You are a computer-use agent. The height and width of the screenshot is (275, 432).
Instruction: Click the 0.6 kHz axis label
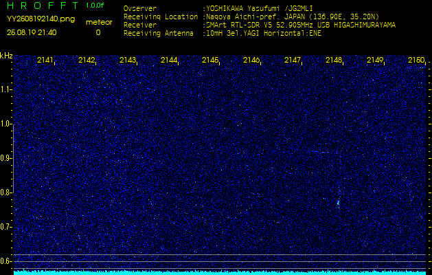[6, 261]
